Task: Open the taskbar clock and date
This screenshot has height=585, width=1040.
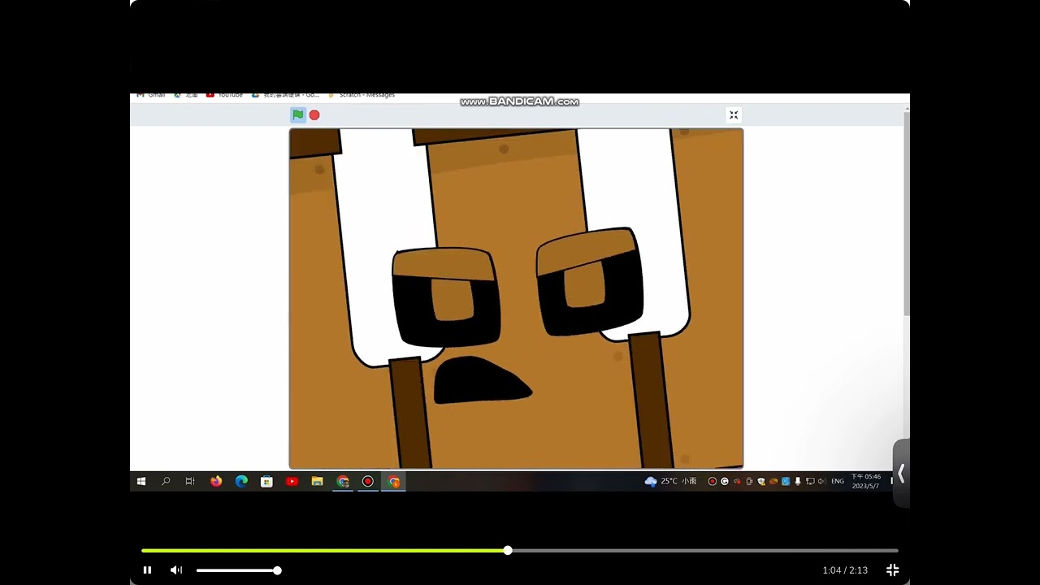Action: 865,481
